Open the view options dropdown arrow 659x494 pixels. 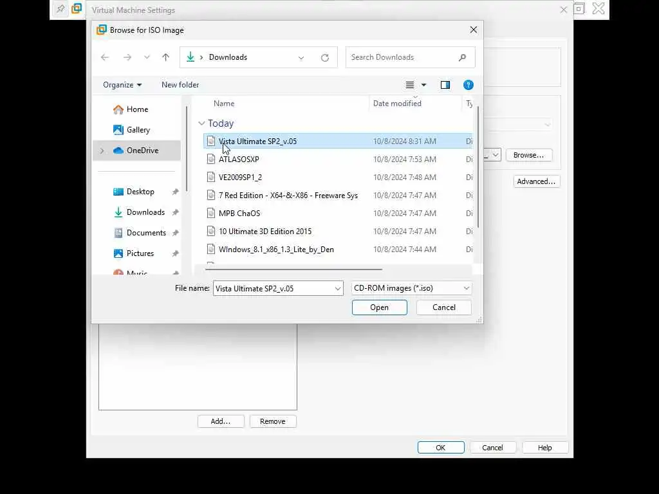click(x=423, y=85)
